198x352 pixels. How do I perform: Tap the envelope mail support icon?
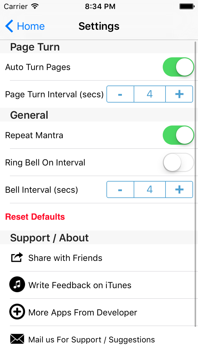(17, 339)
